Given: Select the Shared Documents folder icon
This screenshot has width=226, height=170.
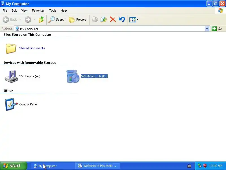Looking at the screenshot, I should tap(11, 48).
